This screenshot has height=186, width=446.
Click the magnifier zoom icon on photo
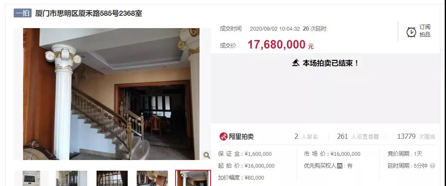[206, 155]
